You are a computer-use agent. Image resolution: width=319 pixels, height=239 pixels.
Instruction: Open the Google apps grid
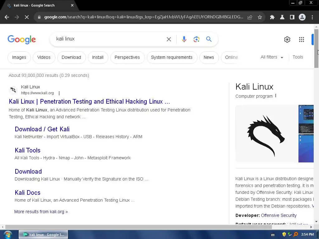[x=302, y=40]
